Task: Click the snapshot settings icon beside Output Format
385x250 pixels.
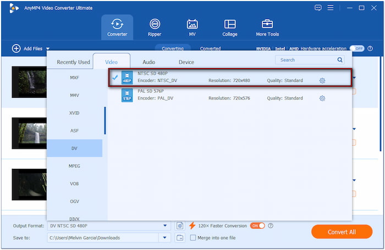Action: (180, 226)
